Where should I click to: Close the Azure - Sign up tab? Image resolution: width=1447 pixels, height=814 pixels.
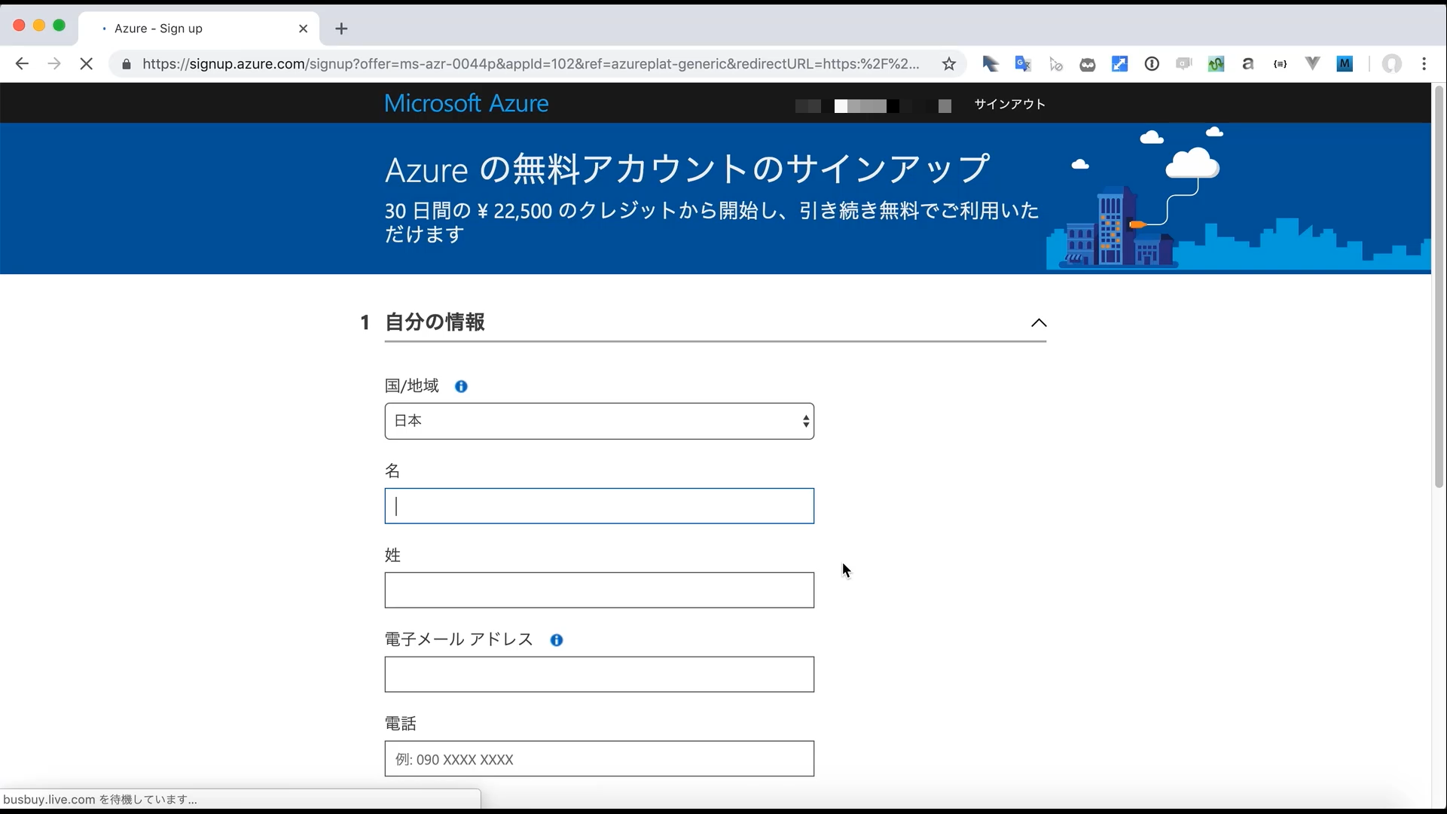pos(304,29)
